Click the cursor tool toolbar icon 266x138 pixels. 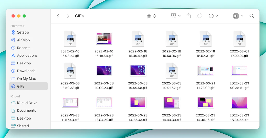tap(236, 16)
